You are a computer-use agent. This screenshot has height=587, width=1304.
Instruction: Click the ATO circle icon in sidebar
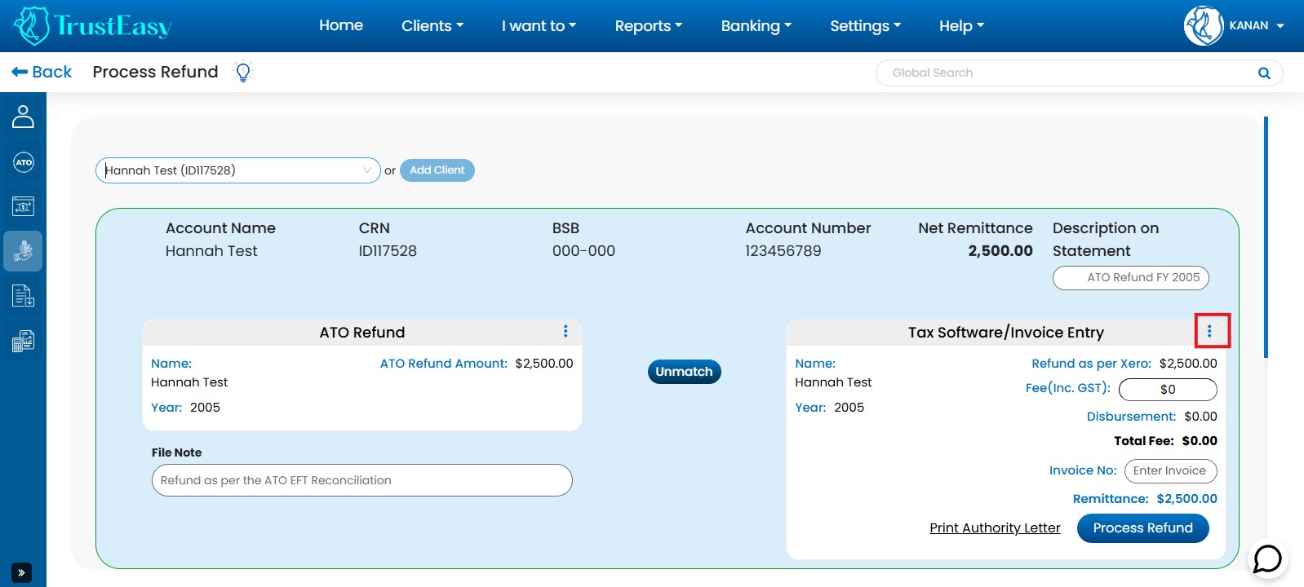pyautogui.click(x=23, y=162)
